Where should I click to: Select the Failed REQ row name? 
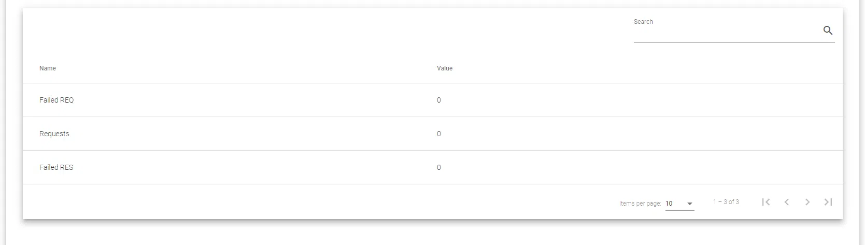(x=56, y=100)
